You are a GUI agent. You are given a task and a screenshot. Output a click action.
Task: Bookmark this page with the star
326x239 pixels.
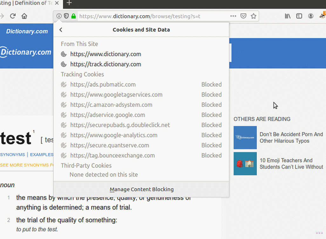click(253, 16)
